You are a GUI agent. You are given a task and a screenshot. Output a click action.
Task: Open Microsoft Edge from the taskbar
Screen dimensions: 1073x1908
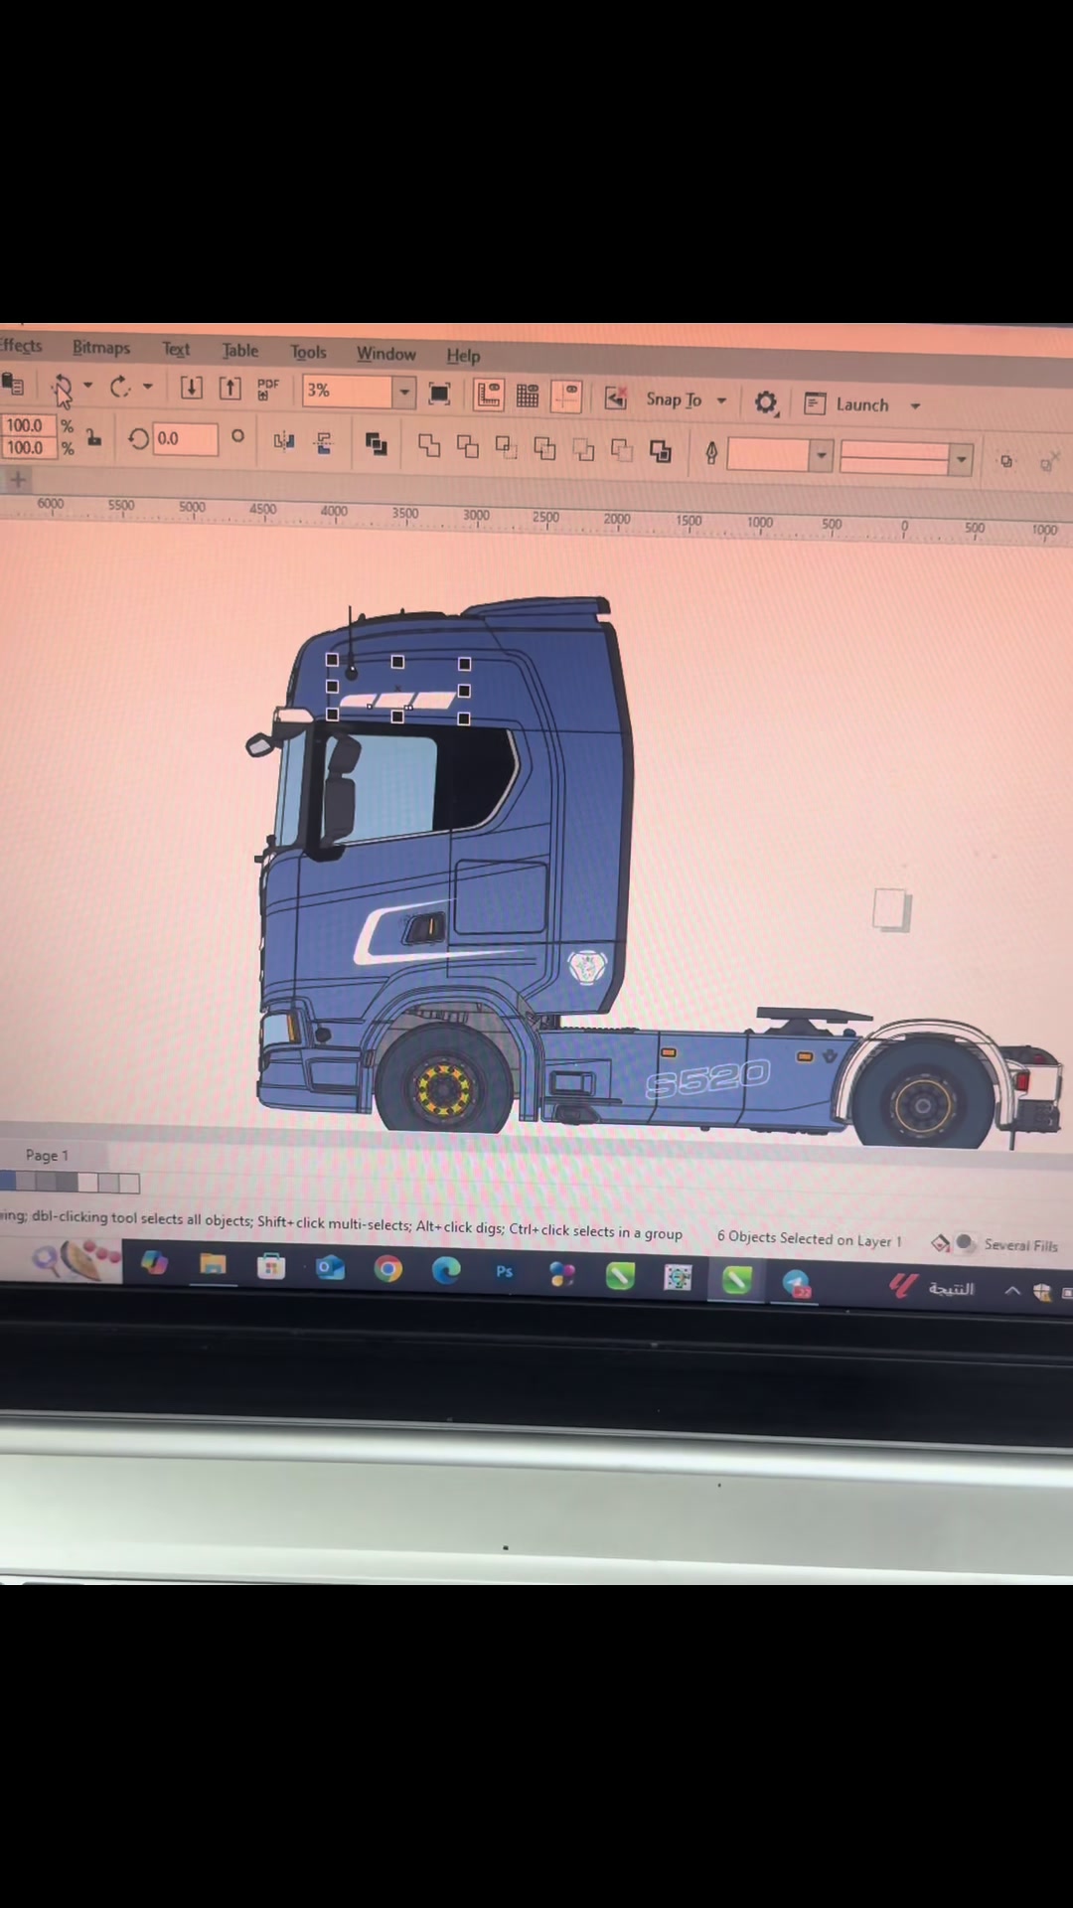446,1269
